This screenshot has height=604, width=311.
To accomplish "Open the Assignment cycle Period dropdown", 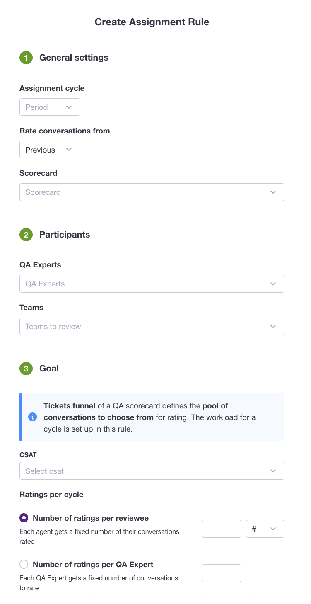I will point(50,107).
